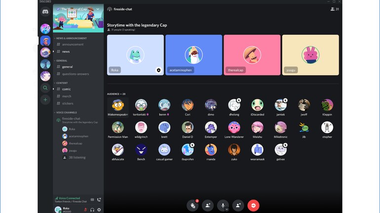Open the fireside-chat stage channel in sidebar
Image resolution: width=380 pixels, height=213 pixels.
click(x=71, y=119)
